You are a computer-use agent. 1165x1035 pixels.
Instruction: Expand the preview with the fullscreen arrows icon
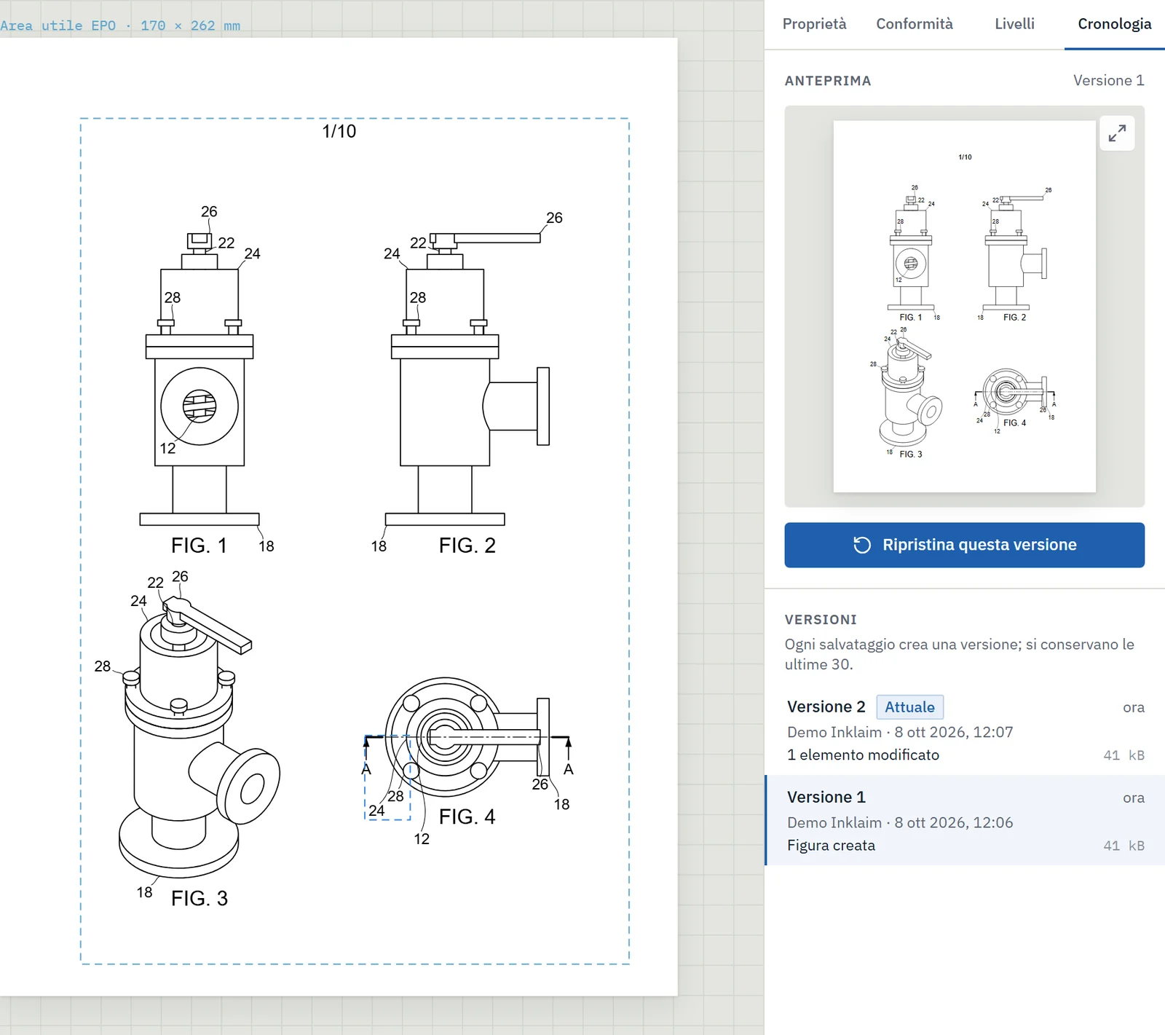coord(1117,133)
